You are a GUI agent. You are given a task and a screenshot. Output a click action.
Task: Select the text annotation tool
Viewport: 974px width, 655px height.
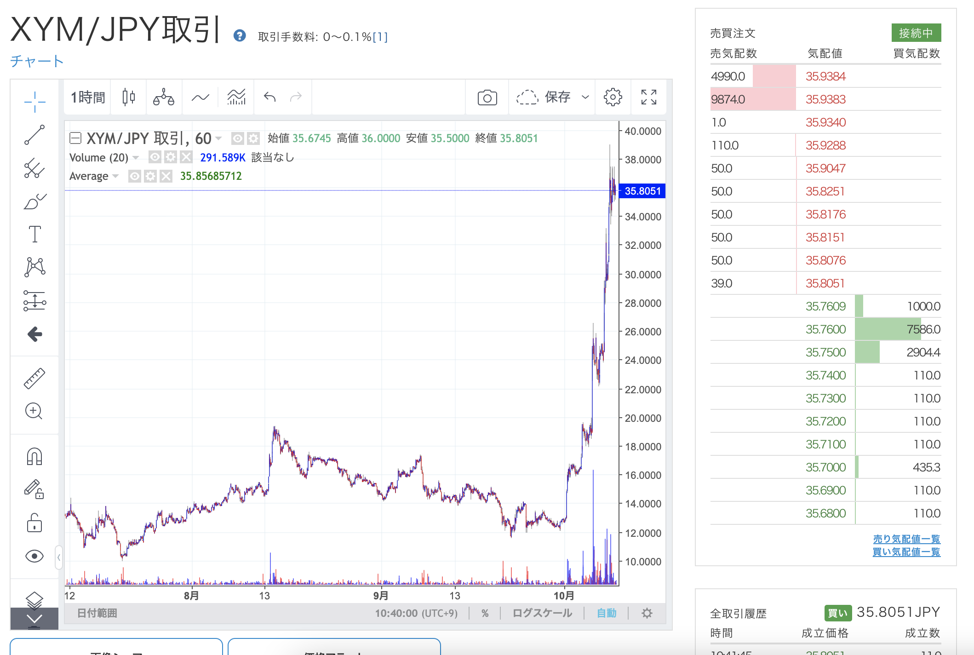pyautogui.click(x=34, y=234)
